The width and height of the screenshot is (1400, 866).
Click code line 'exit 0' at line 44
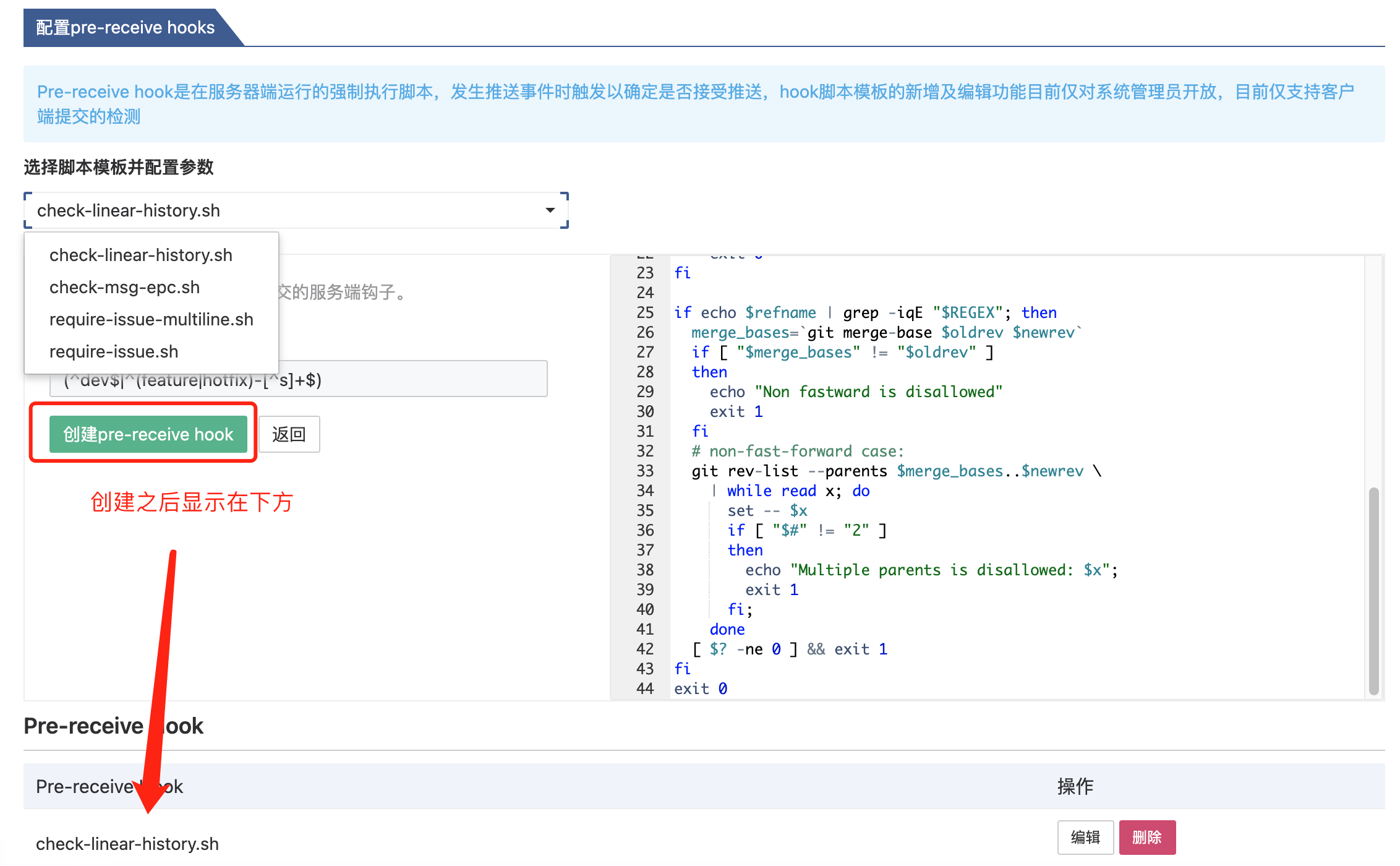point(700,688)
